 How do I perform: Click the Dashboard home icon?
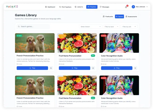46,7
